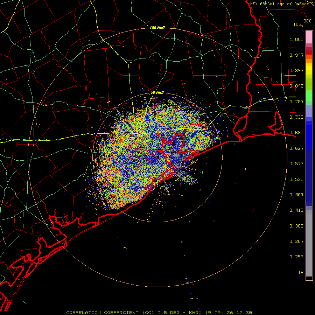Select the 0.573 legend value

point(296,164)
